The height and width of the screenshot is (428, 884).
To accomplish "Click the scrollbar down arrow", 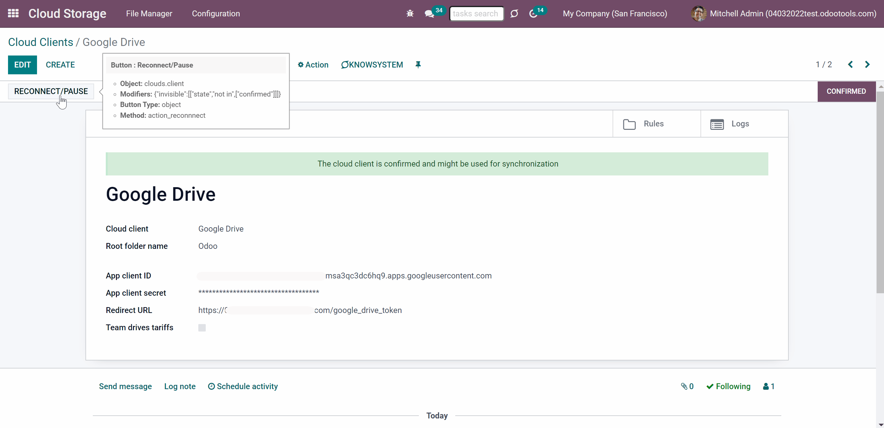I will (x=880, y=425).
